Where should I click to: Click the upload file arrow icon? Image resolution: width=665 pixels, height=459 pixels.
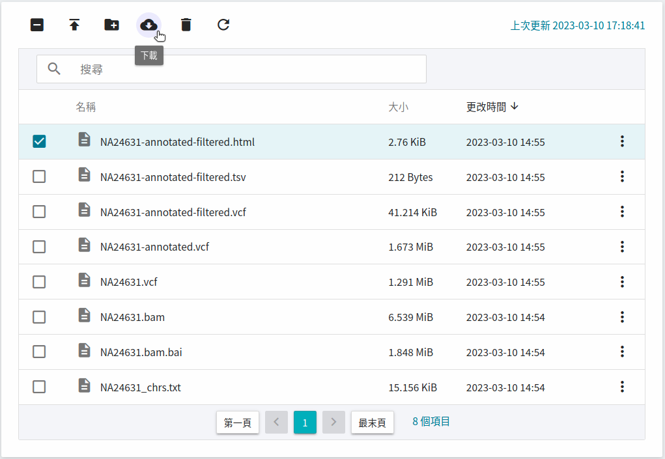coord(74,25)
